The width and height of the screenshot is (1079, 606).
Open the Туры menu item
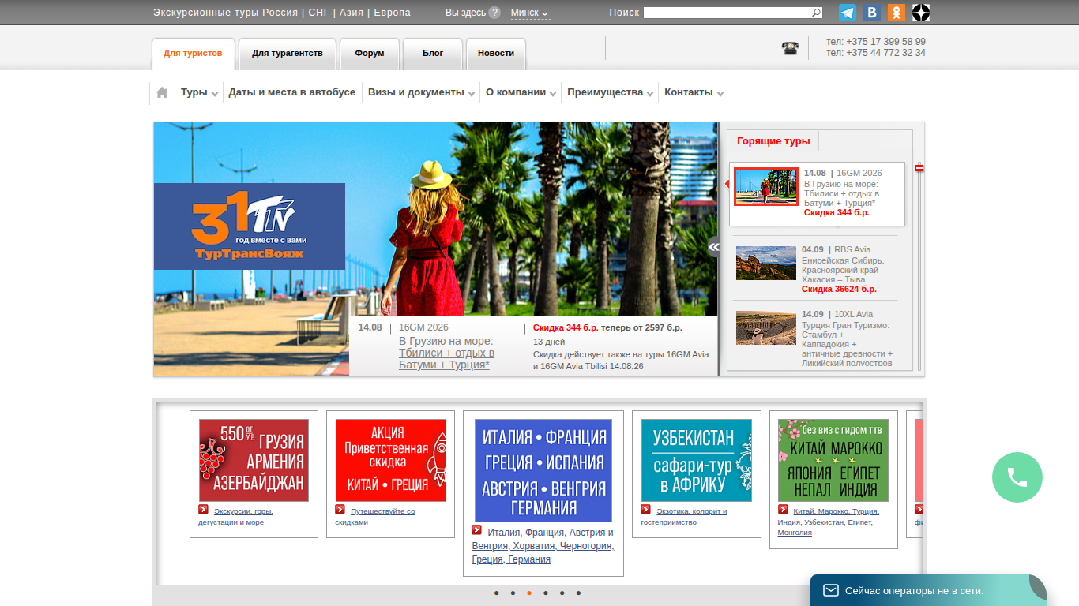(x=194, y=92)
